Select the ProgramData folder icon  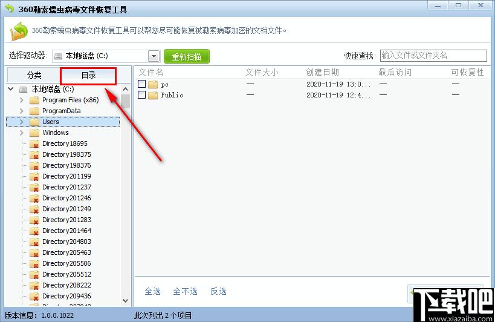[34, 111]
